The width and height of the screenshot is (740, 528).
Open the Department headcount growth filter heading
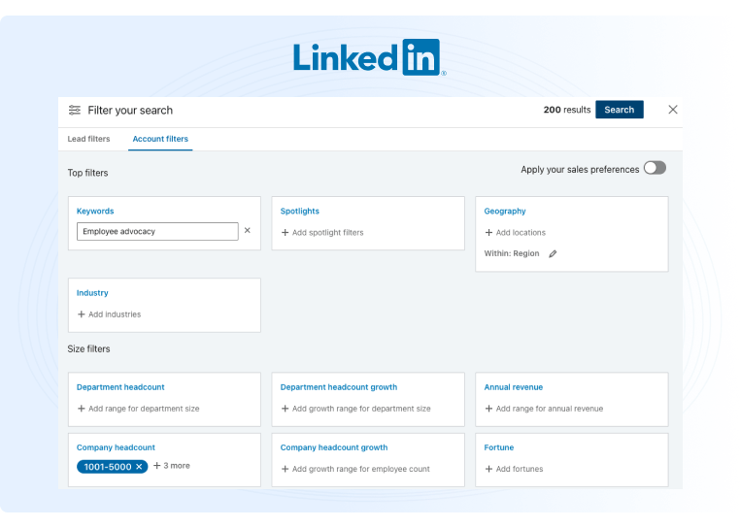pos(338,387)
